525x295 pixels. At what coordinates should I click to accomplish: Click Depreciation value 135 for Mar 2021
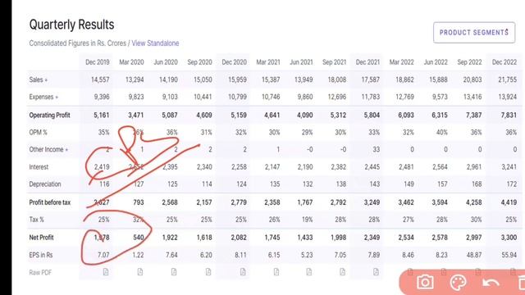[275, 184]
